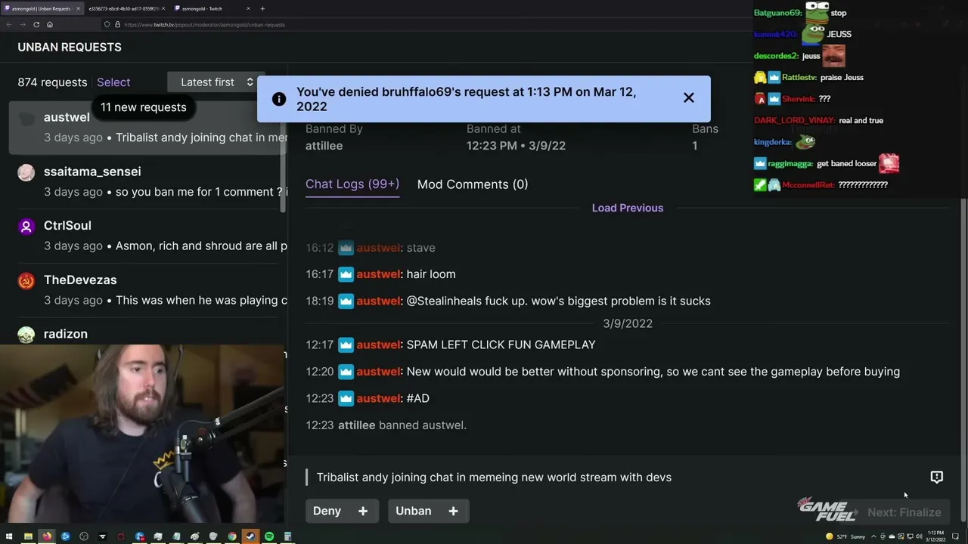Viewport: 968px width, 544px height.
Task: Expand Unban options with plus icon
Action: click(453, 511)
